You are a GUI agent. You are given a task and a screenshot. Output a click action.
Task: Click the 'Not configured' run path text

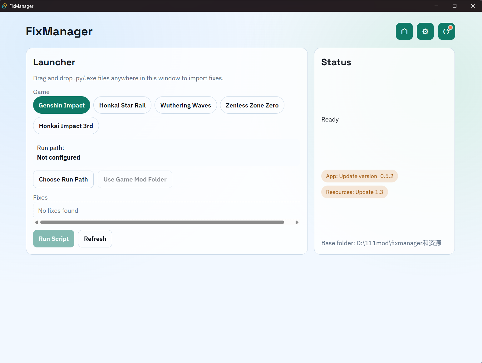(x=59, y=157)
